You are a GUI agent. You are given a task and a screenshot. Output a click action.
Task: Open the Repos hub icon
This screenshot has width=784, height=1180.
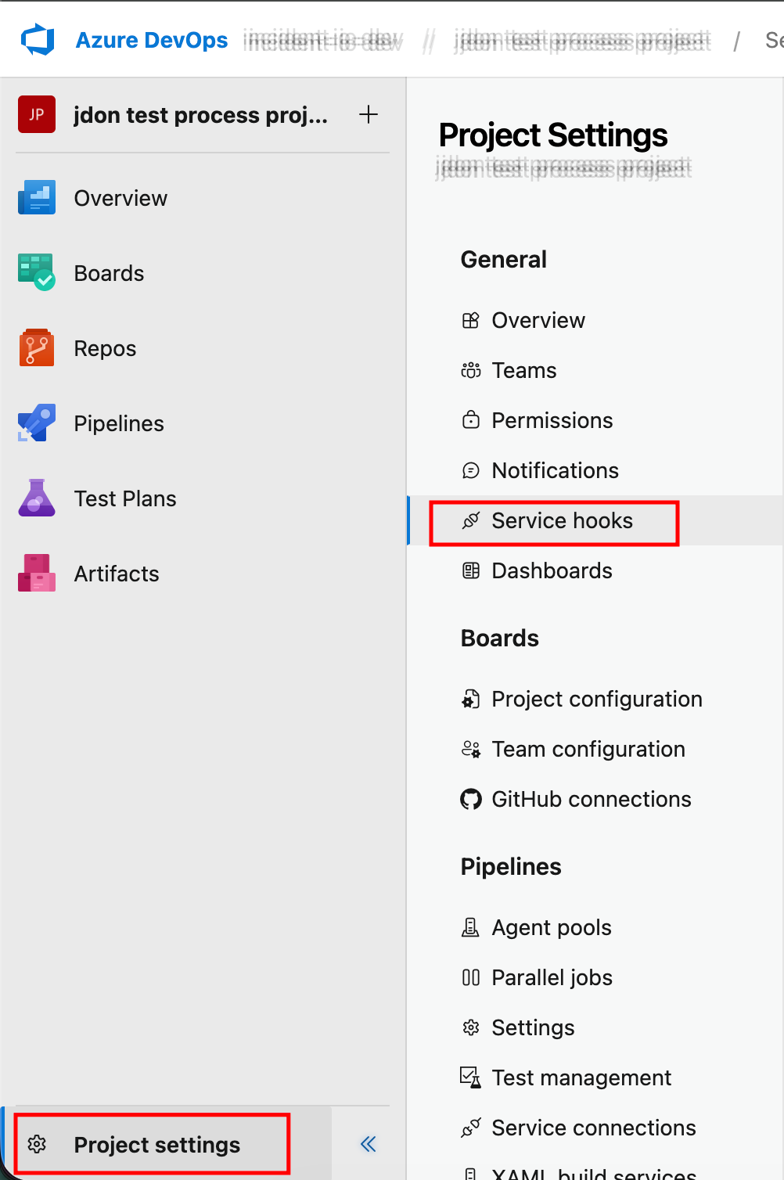(37, 348)
